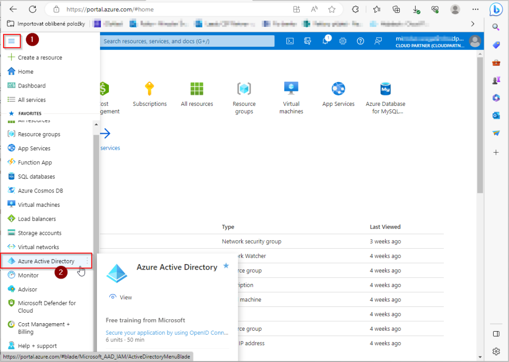Toggle the favorite star on Azure Active Directory card
509x362 pixels.
click(226, 266)
